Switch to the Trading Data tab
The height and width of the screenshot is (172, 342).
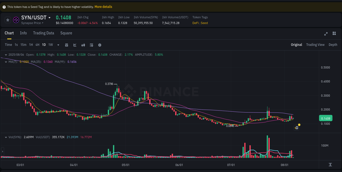[x=44, y=33]
